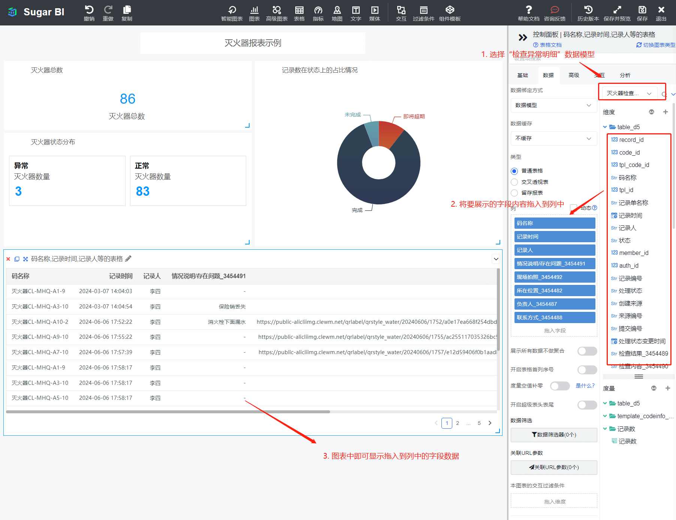Click 切换图表类型 link
This screenshot has width=676, height=520.
click(656, 45)
